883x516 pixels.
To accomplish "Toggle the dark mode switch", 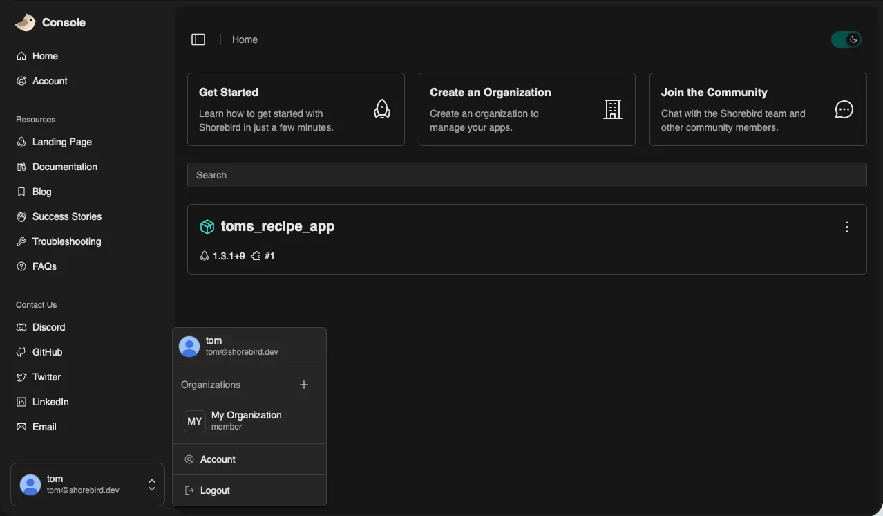I will pyautogui.click(x=846, y=39).
